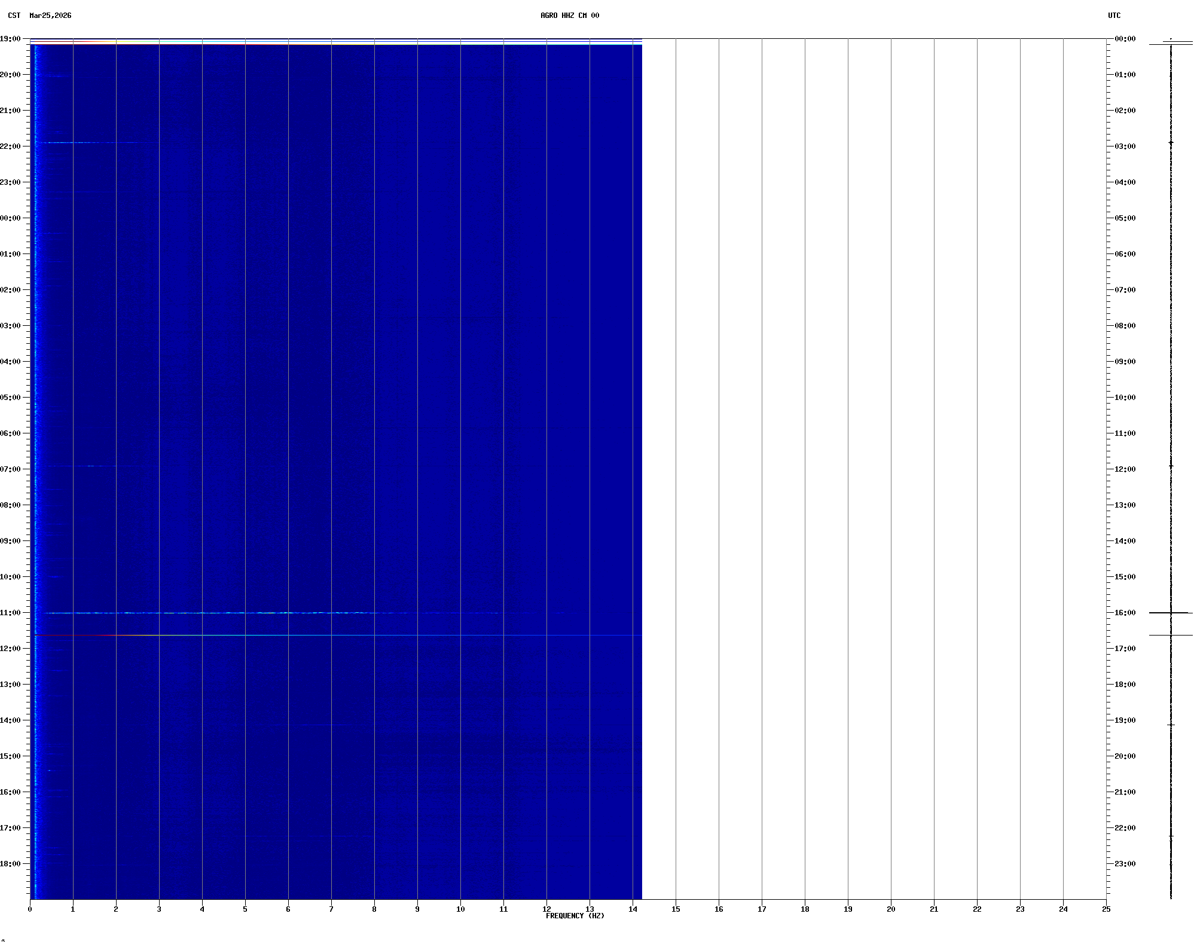Viewport: 1197px width, 947px height.
Task: Click the 7 Hz frequency axis label
Action: [331, 909]
